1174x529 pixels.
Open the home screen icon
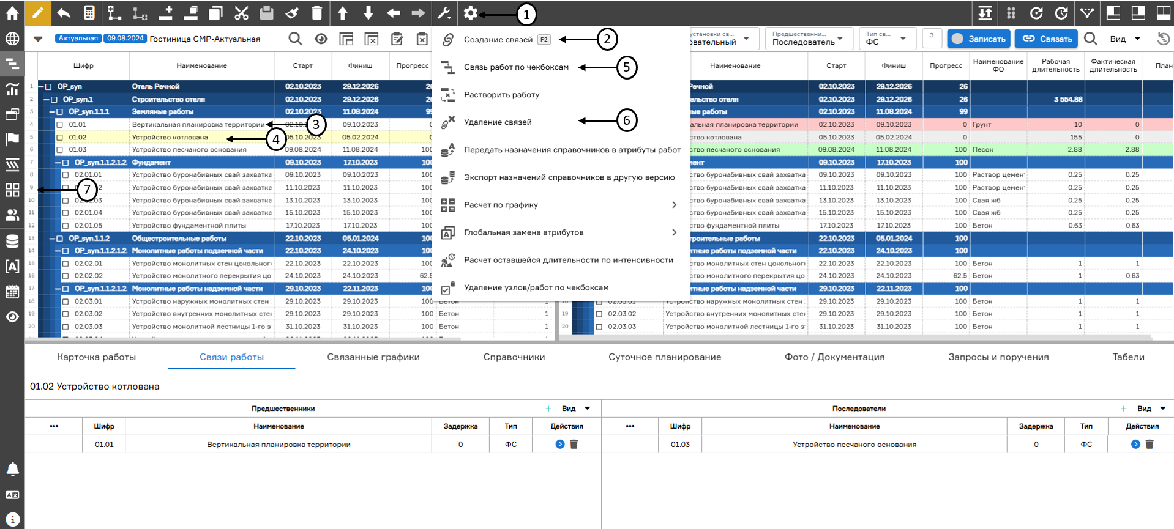[12, 13]
